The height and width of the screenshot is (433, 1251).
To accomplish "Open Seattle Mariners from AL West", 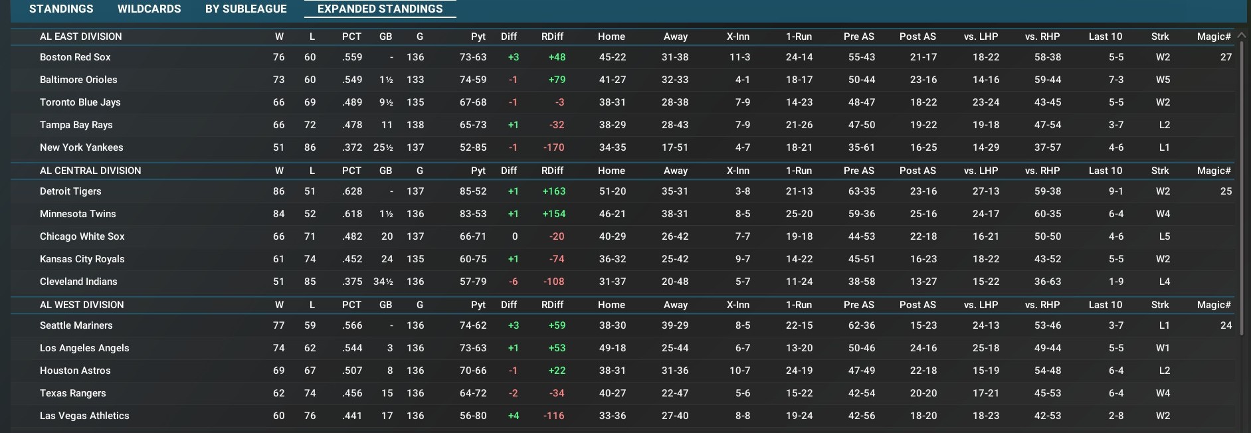I will (76, 325).
